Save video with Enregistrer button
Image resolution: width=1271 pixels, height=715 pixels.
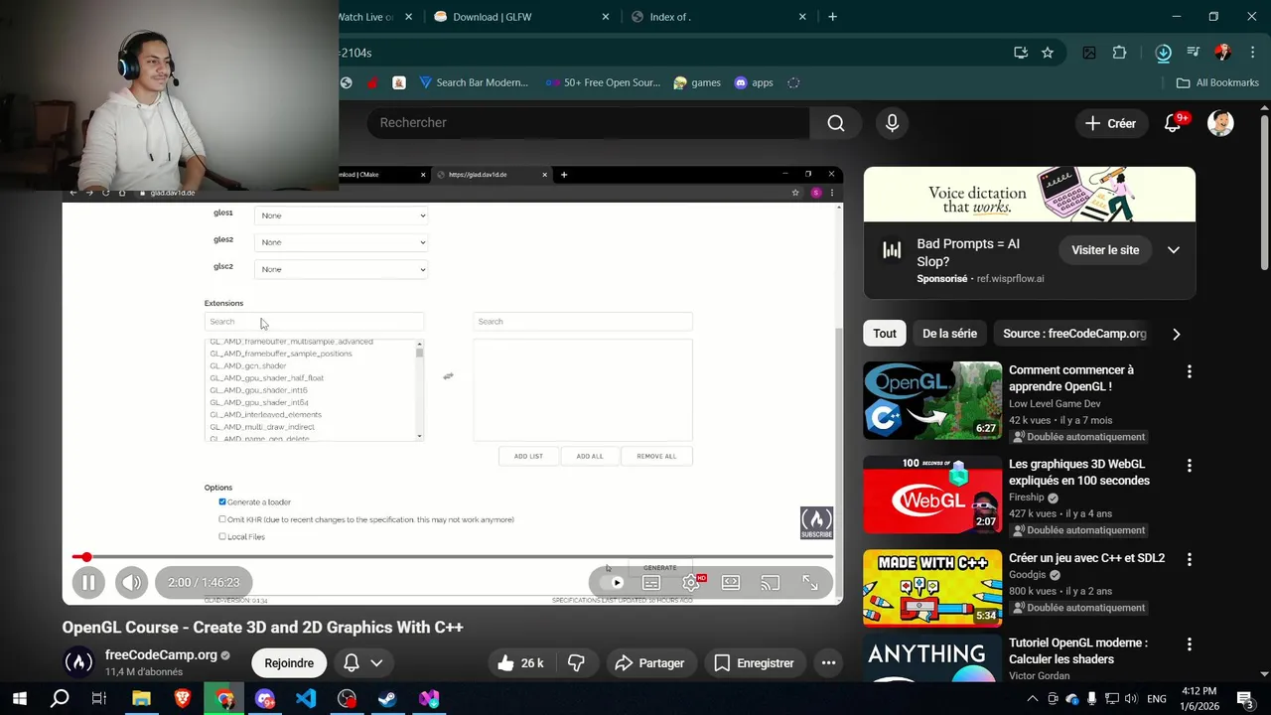(x=755, y=663)
